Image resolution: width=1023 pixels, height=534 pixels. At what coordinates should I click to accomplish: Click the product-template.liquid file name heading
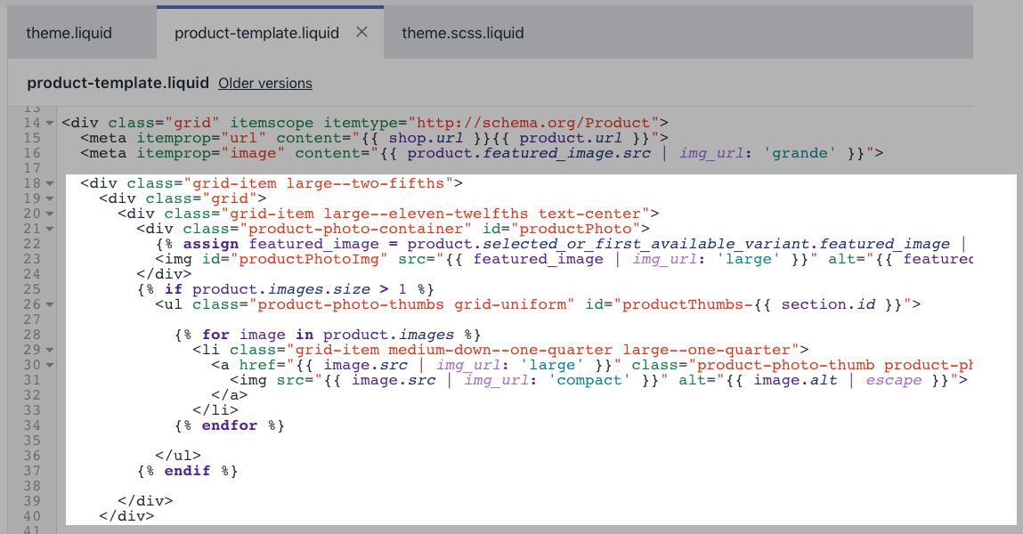(118, 83)
